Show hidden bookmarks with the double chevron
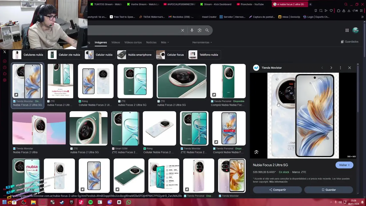The width and height of the screenshot is (366, 206). pyautogui.click(x=362, y=17)
